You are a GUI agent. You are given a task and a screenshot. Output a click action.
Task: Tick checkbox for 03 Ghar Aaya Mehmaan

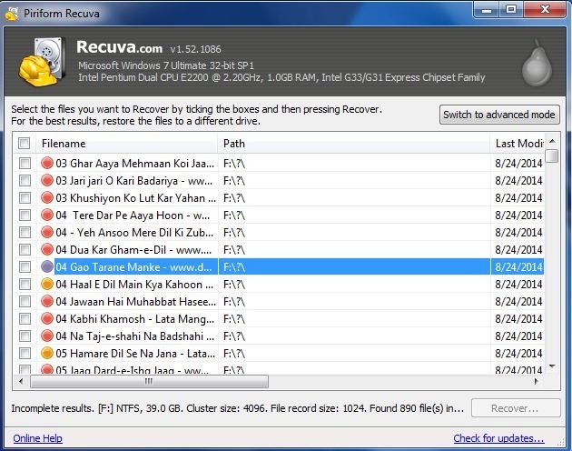(x=25, y=163)
